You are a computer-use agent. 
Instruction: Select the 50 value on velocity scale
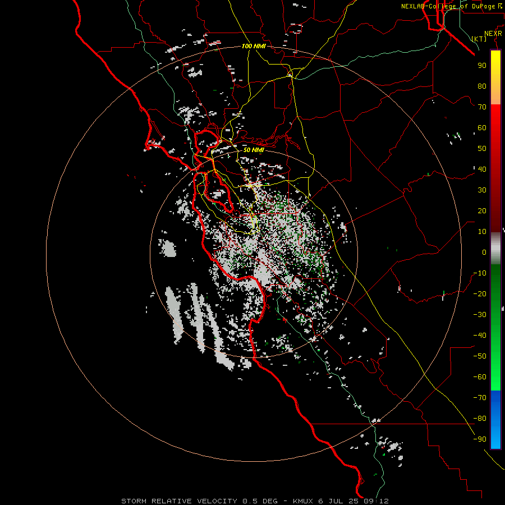tap(482, 149)
